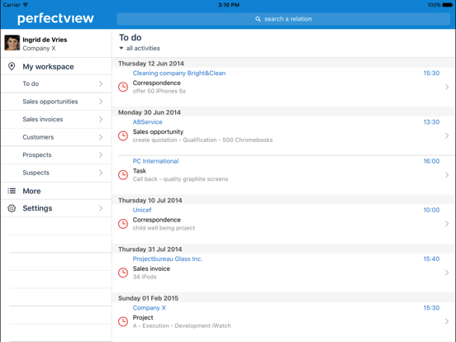Tap the Wi-Fi status icon
This screenshot has width=456, height=342.
tap(26, 5)
